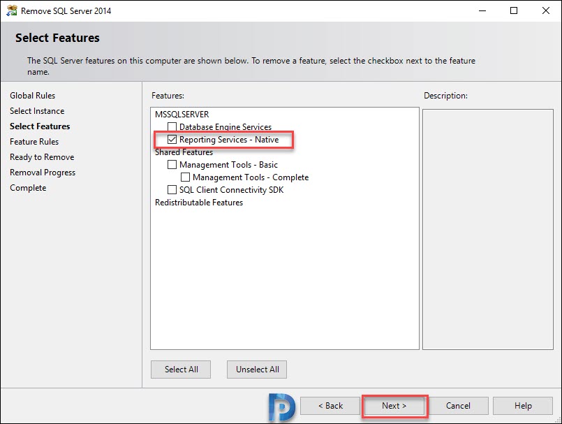The width and height of the screenshot is (562, 424).
Task: Click the Select All button
Action: (181, 369)
